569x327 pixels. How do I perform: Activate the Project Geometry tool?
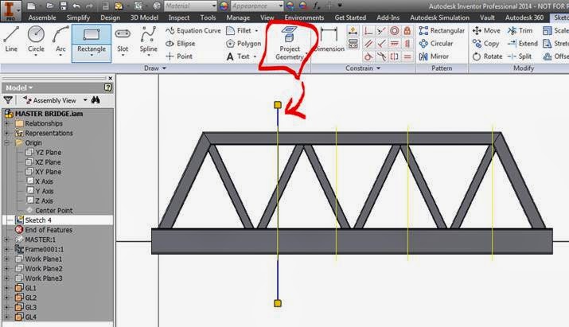289,43
